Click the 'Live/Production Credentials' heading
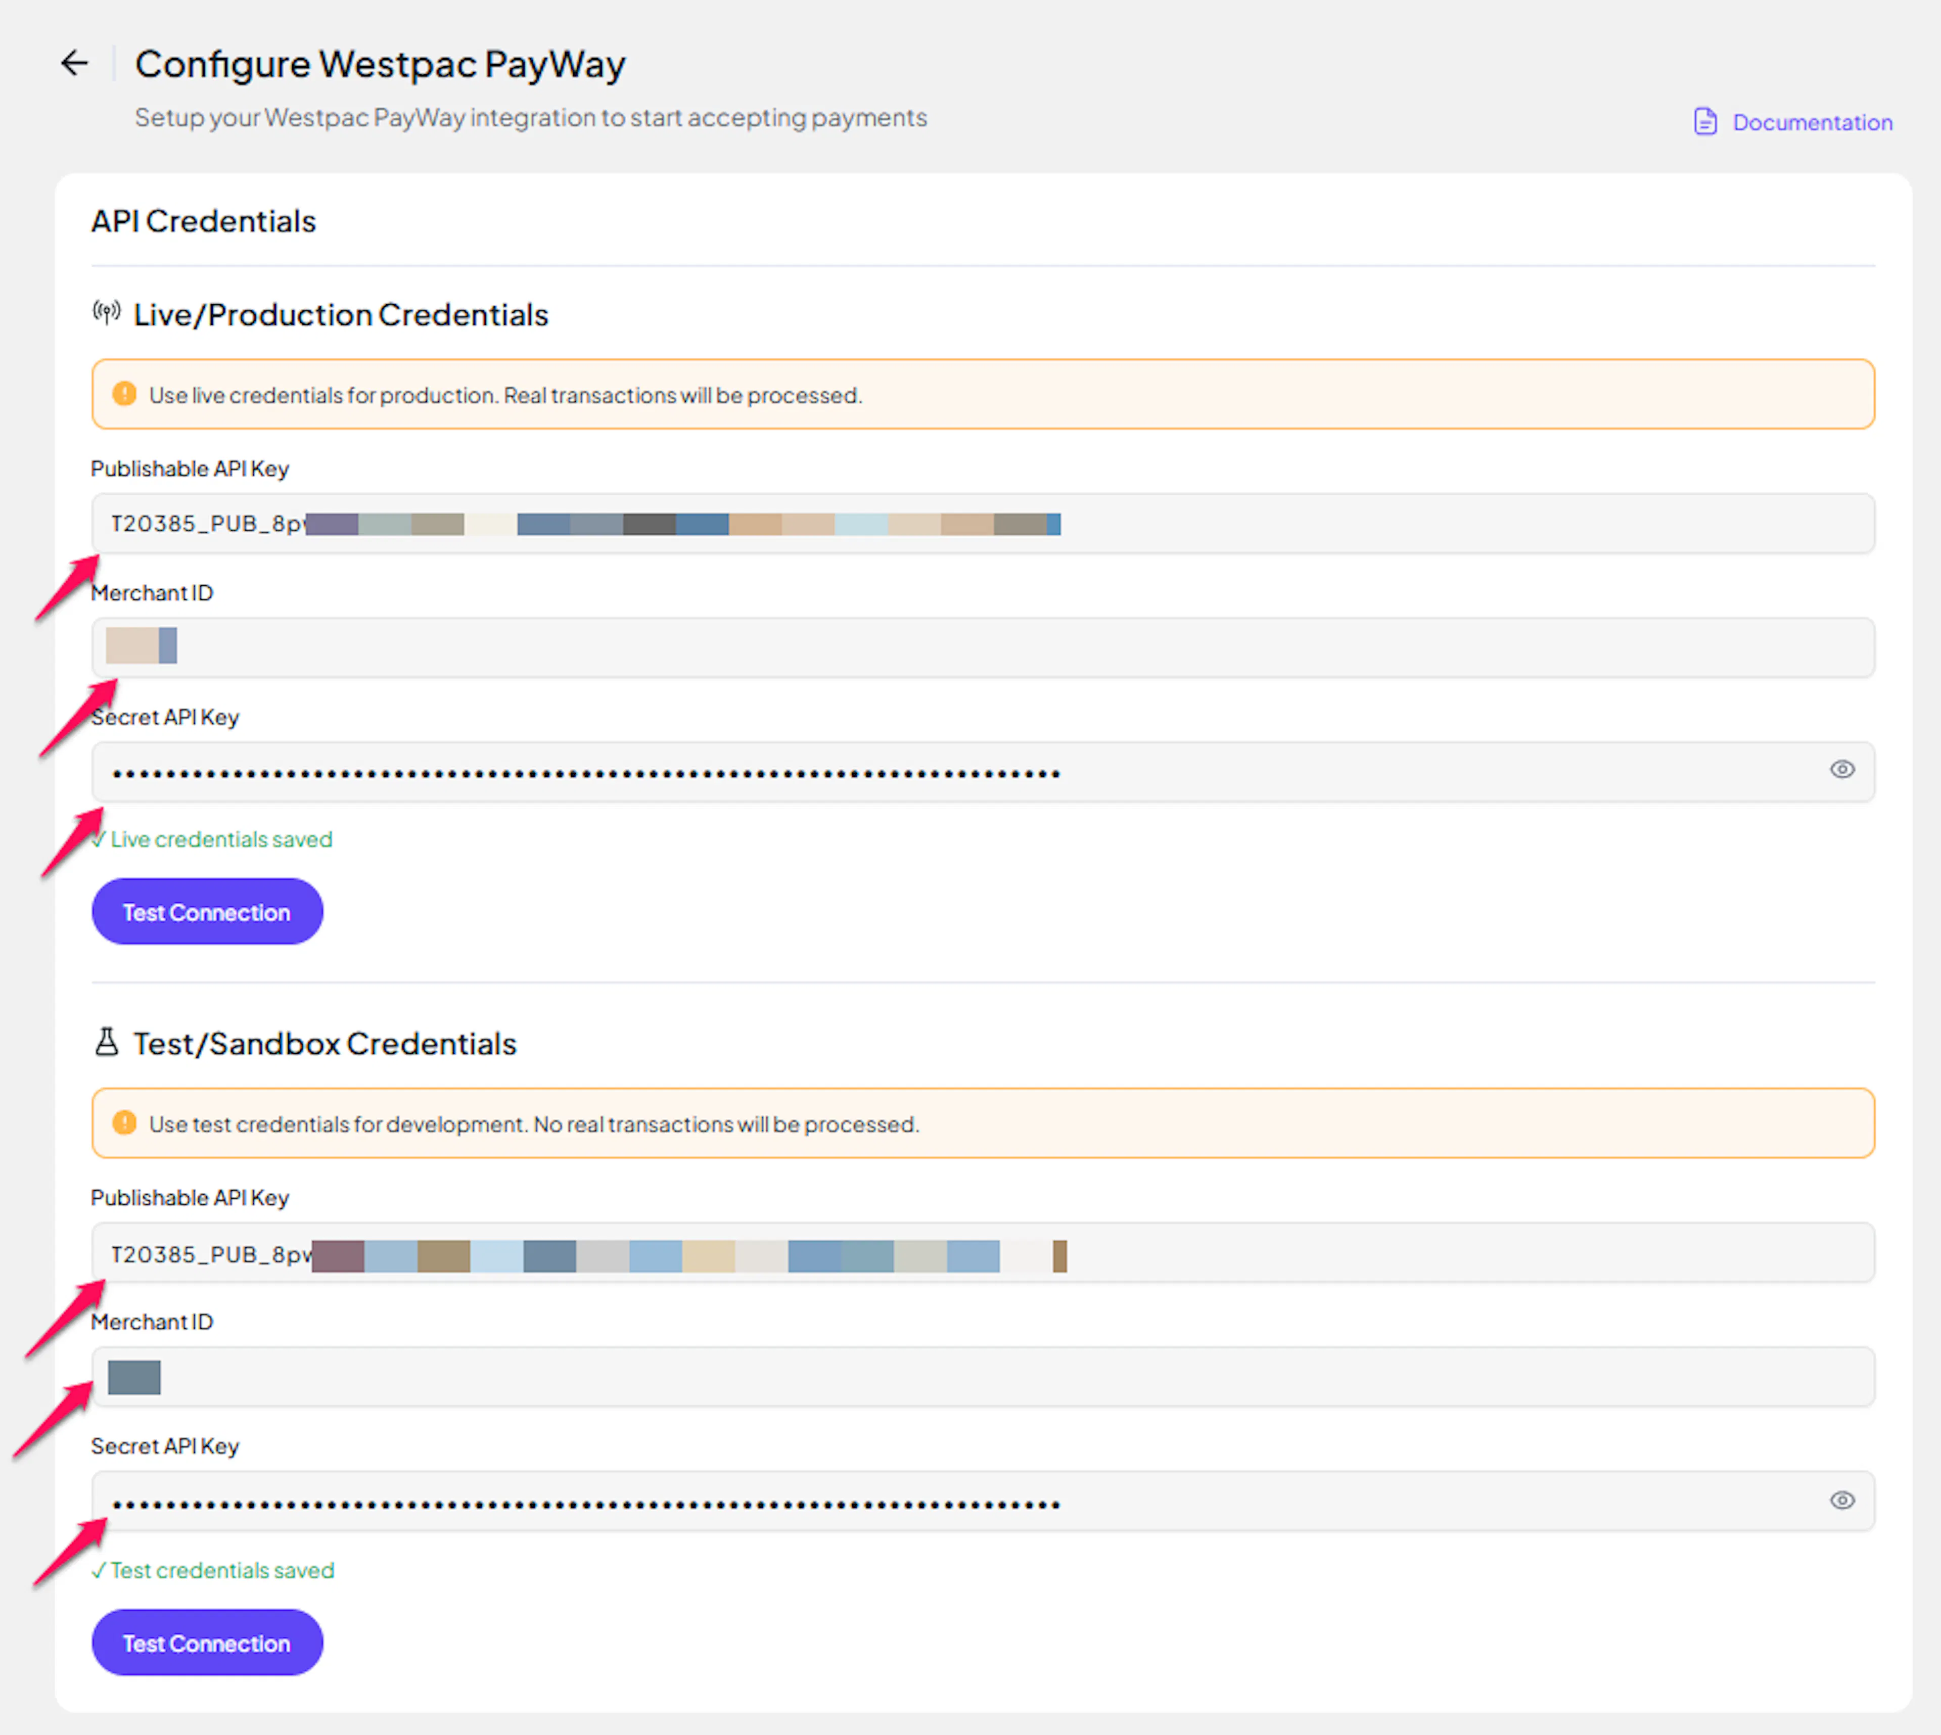This screenshot has height=1735, width=1941. (340, 314)
